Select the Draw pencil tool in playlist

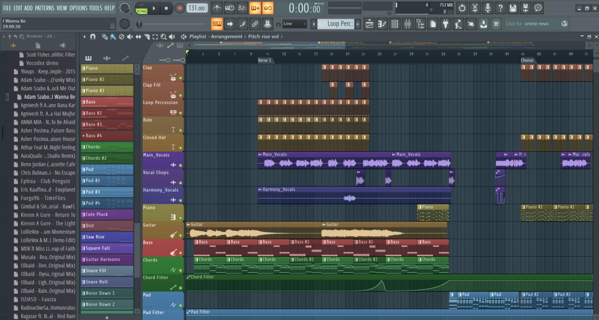(x=104, y=36)
